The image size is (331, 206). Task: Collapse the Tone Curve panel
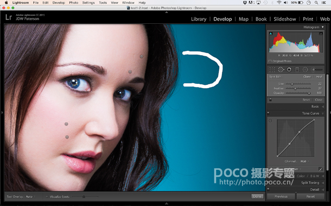323,113
